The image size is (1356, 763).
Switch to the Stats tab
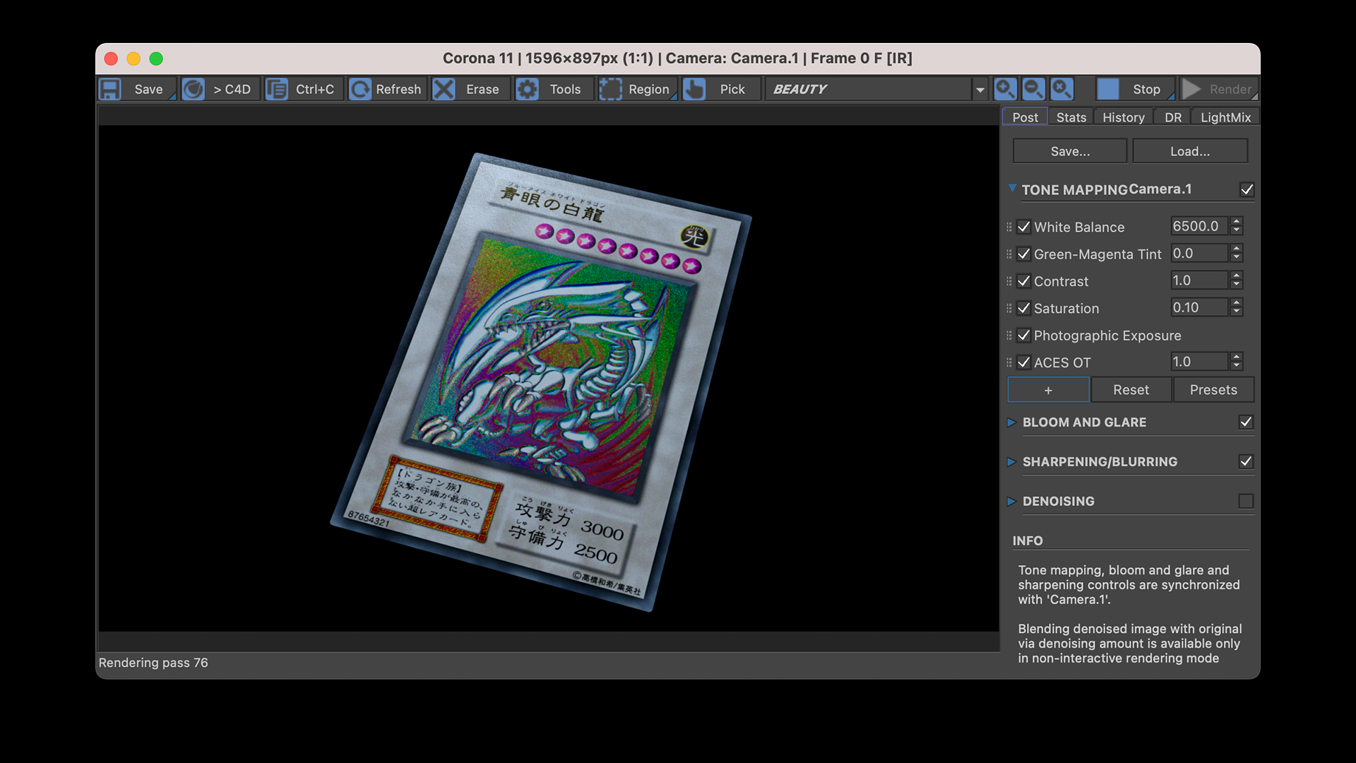[x=1071, y=117]
